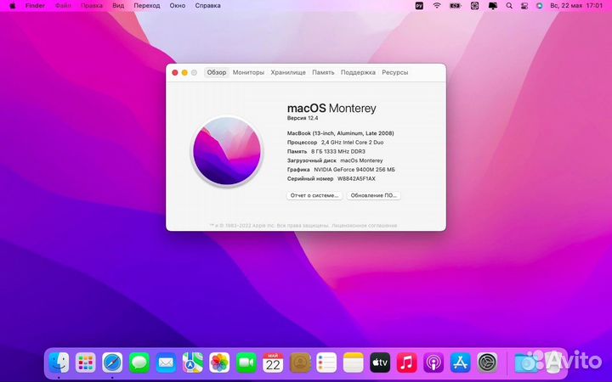The image size is (612, 382).
Task: Open the App Store in Dock
Action: click(x=460, y=362)
